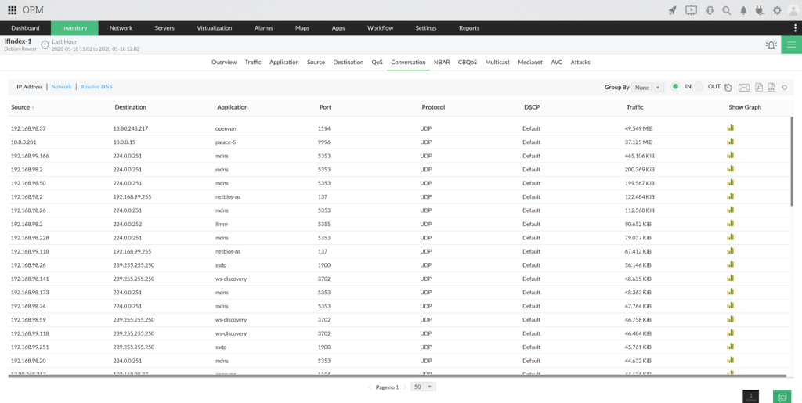Click the Resolve DNS link

96,87
